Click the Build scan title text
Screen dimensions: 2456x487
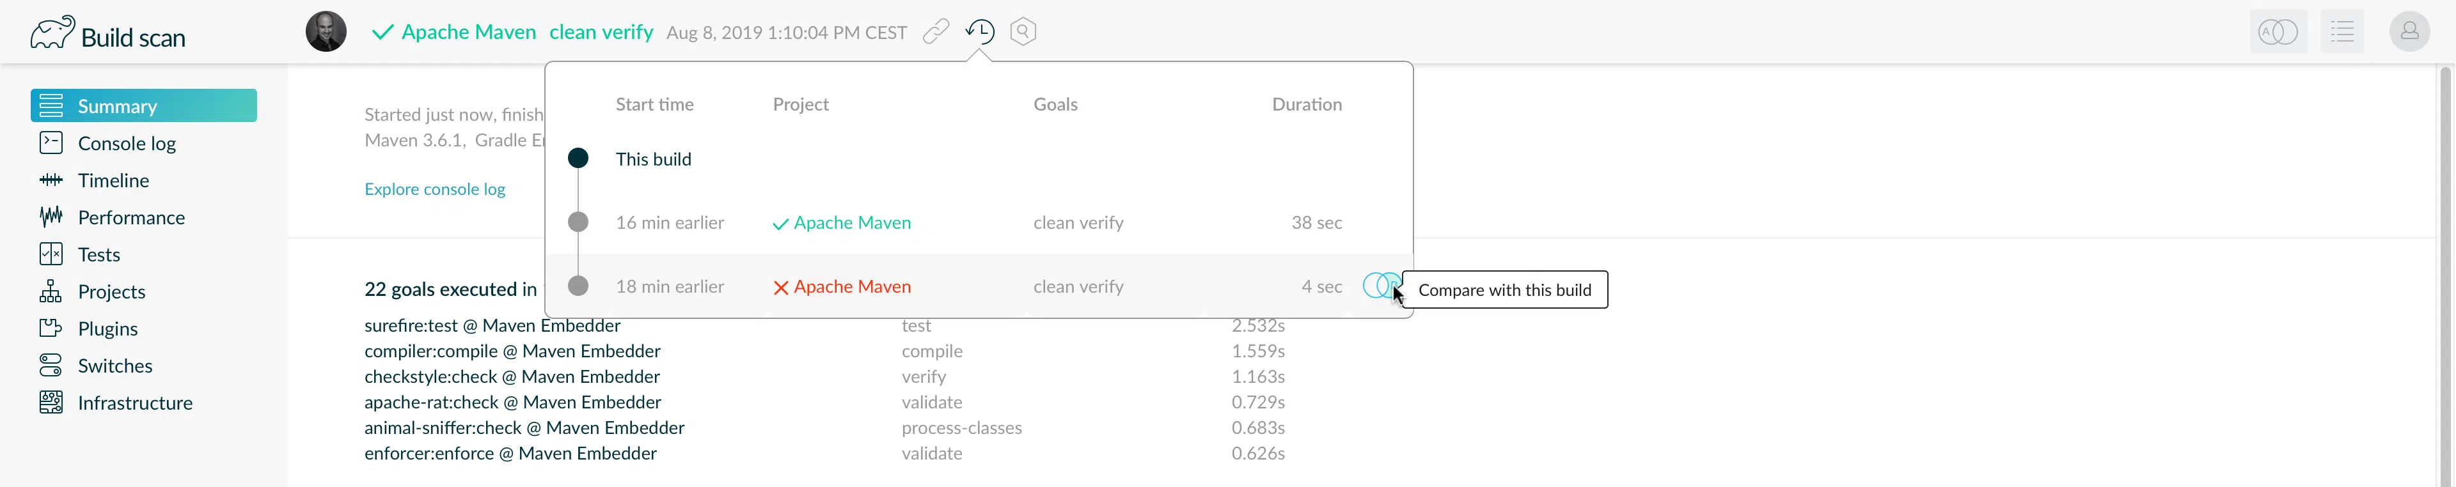tap(134, 37)
